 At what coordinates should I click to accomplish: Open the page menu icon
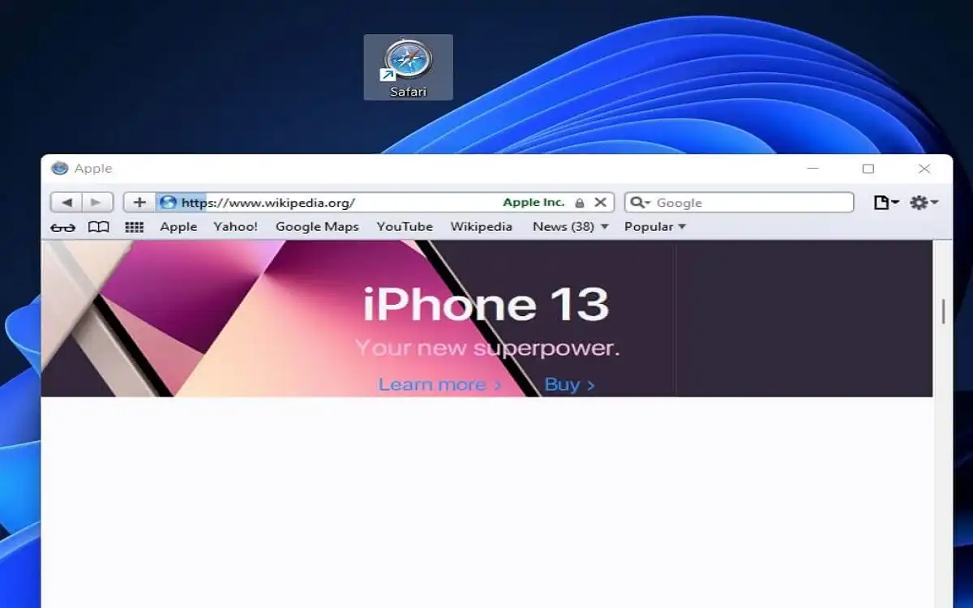pyautogui.click(x=886, y=203)
